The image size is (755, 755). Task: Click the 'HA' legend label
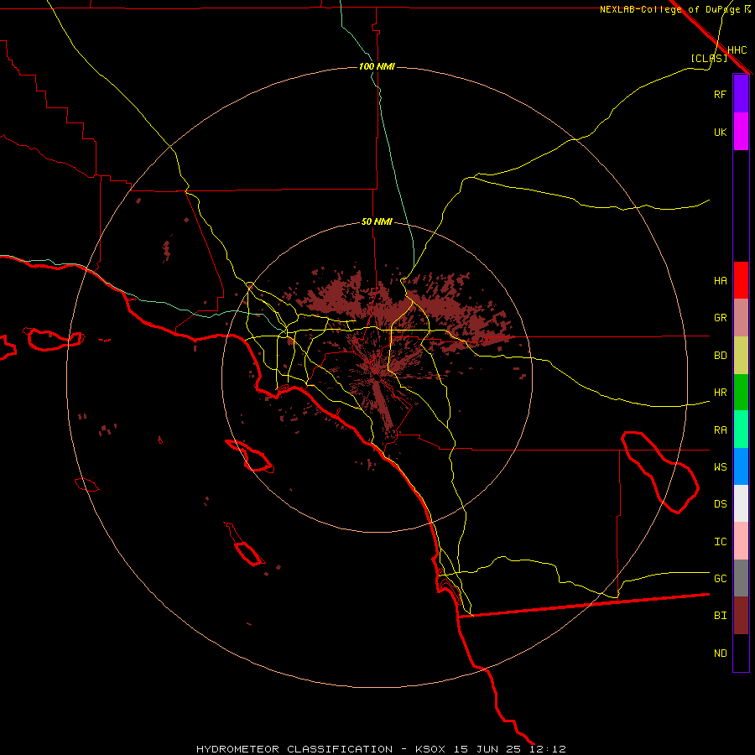point(720,281)
